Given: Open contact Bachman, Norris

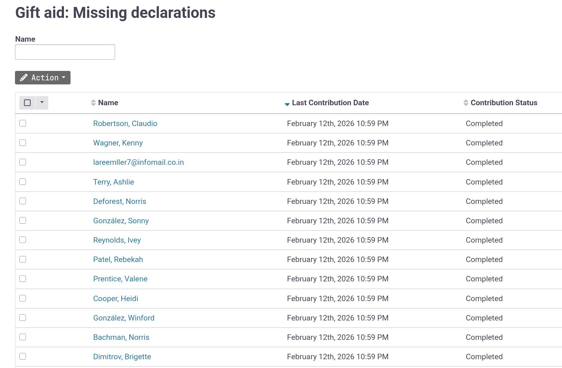Looking at the screenshot, I should tap(121, 337).
